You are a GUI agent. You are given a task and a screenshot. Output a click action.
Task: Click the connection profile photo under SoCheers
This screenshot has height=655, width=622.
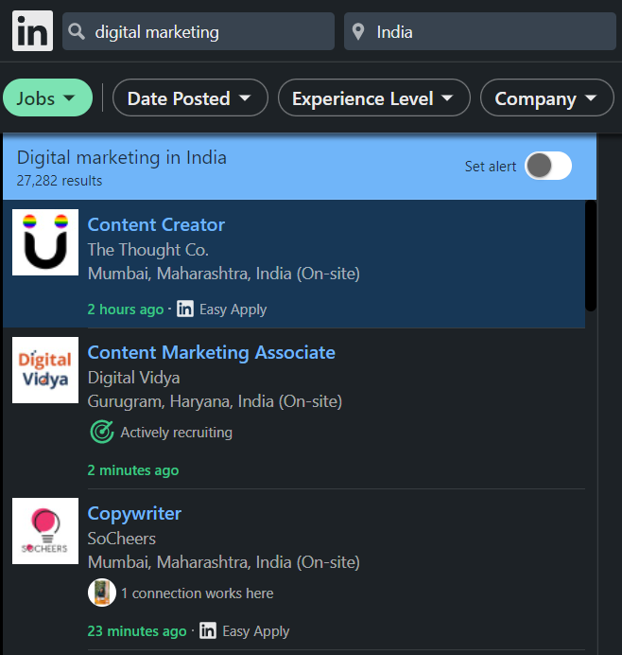[x=102, y=593]
